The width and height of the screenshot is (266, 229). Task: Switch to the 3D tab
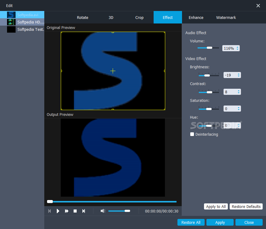click(x=111, y=17)
